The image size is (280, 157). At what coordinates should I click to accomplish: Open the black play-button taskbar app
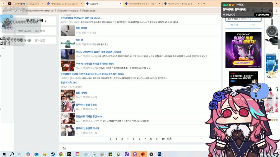click(151, 154)
